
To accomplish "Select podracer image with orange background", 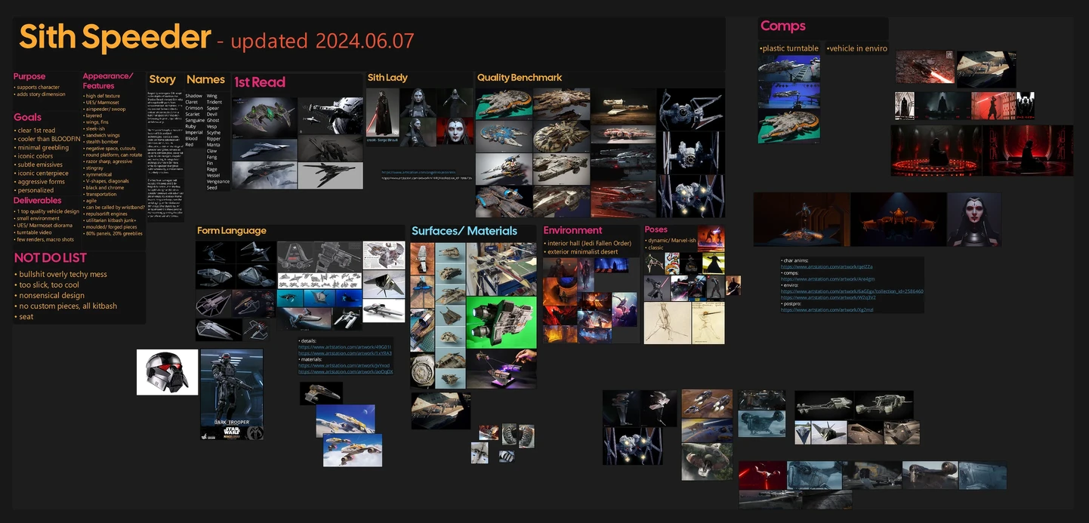I will tap(707, 403).
